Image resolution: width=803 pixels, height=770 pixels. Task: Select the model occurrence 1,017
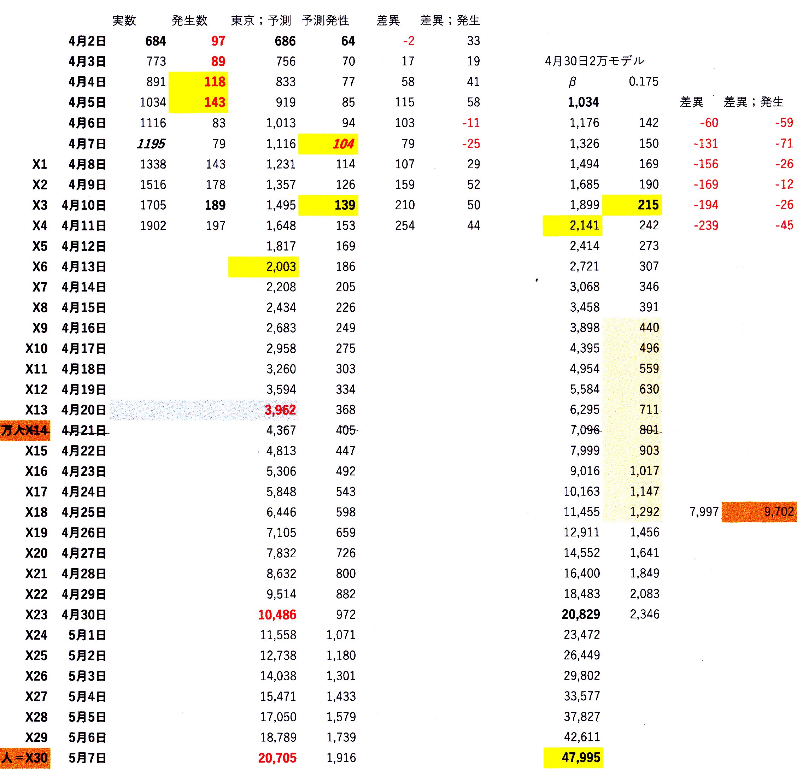coord(644,471)
